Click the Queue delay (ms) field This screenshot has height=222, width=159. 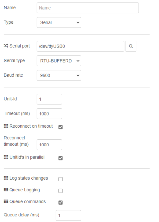pos(68,216)
